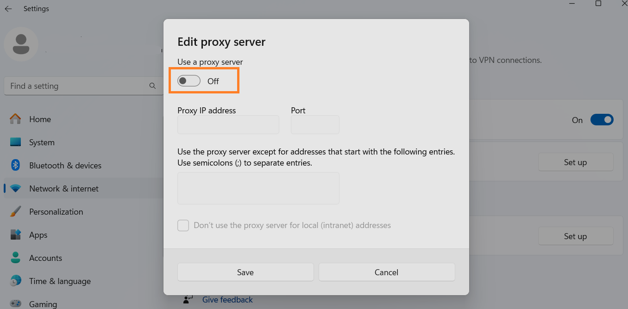Turn on the Use a proxy server toggle

[x=189, y=81]
